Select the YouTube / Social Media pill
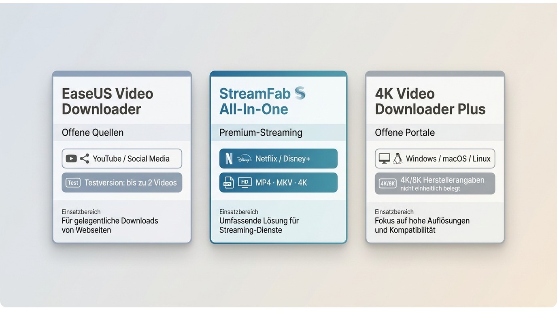 (x=122, y=159)
